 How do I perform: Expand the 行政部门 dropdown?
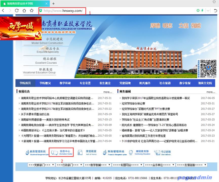(x=70, y=165)
